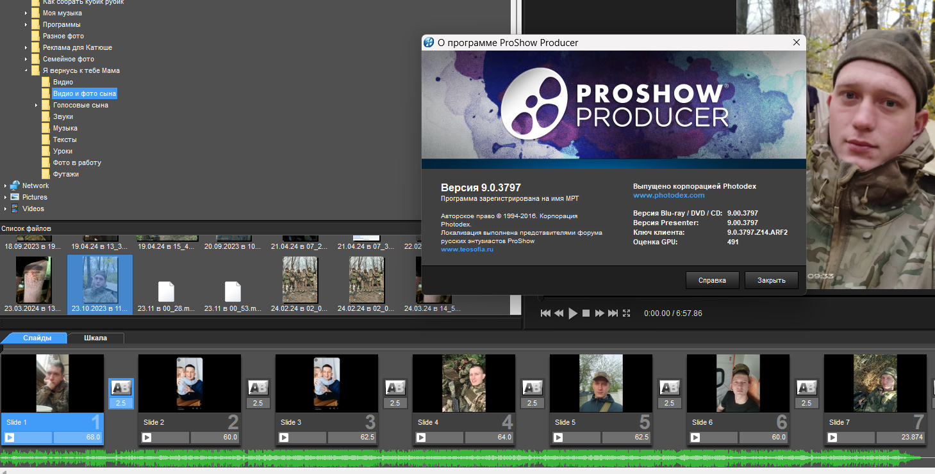Open the transition icon between Slide 4 and Slide 5

coord(533,388)
